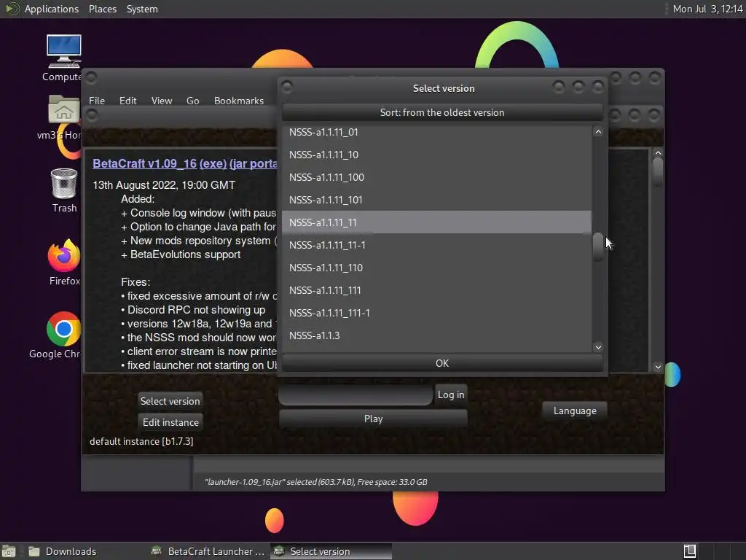Open Bookmarks menu in the file manager window
Image resolution: width=746 pixels, height=560 pixels.
239,101
